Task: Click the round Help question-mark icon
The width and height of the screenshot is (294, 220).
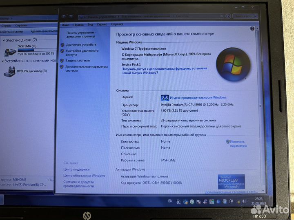Action: pos(252,29)
